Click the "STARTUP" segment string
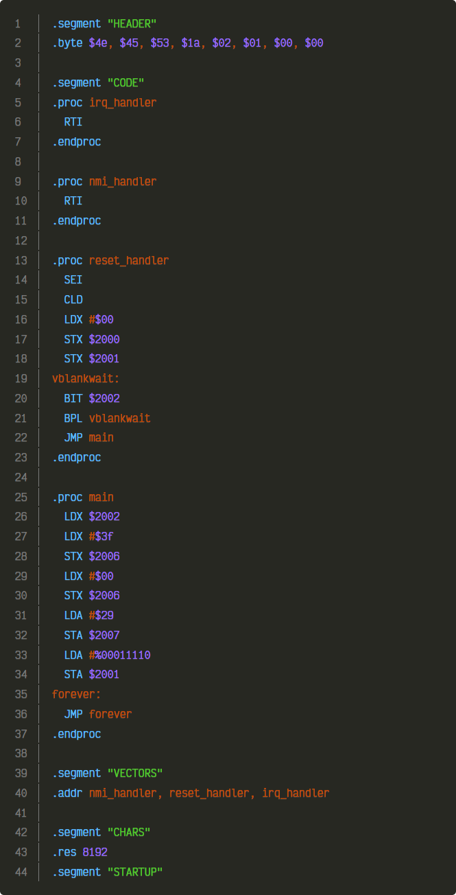 (135, 872)
